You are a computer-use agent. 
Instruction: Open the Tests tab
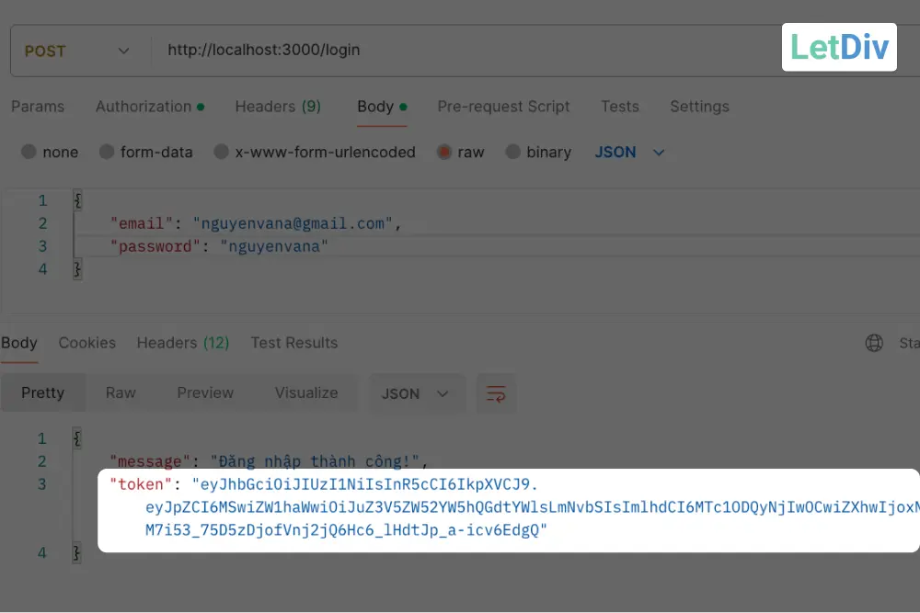619,107
